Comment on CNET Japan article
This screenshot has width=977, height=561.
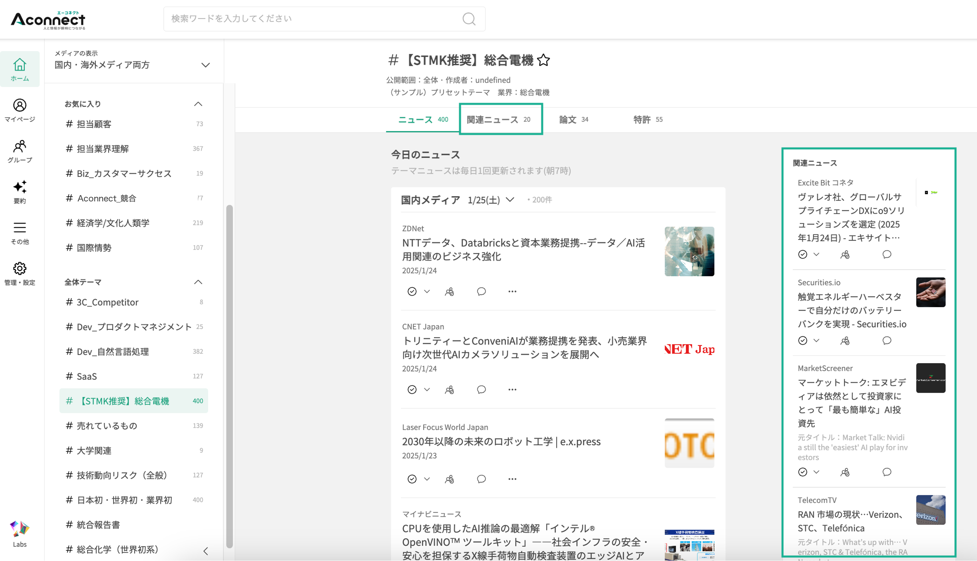481,390
